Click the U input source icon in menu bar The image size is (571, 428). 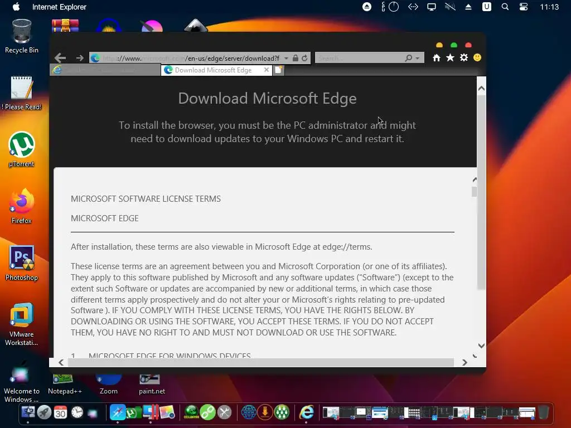(486, 7)
